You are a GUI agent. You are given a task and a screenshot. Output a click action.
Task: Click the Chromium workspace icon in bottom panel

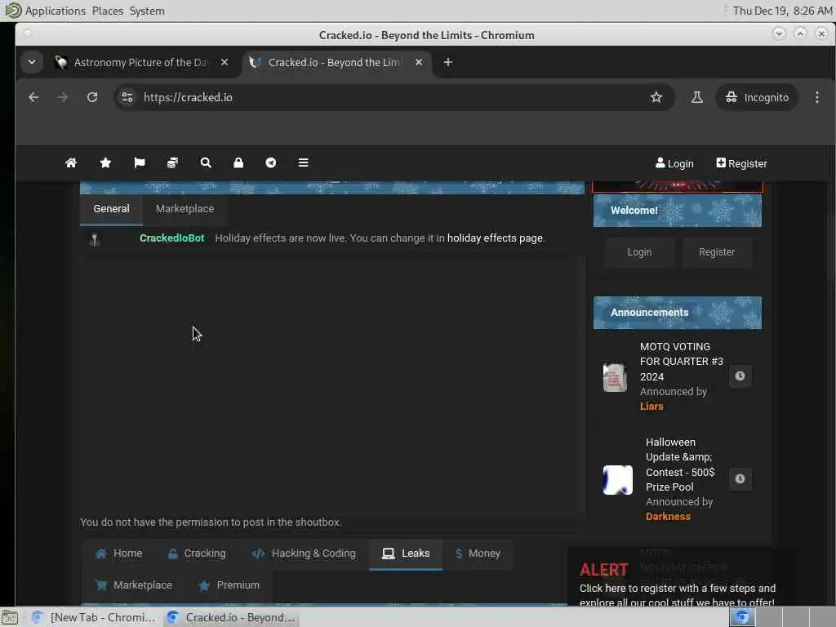[742, 617]
